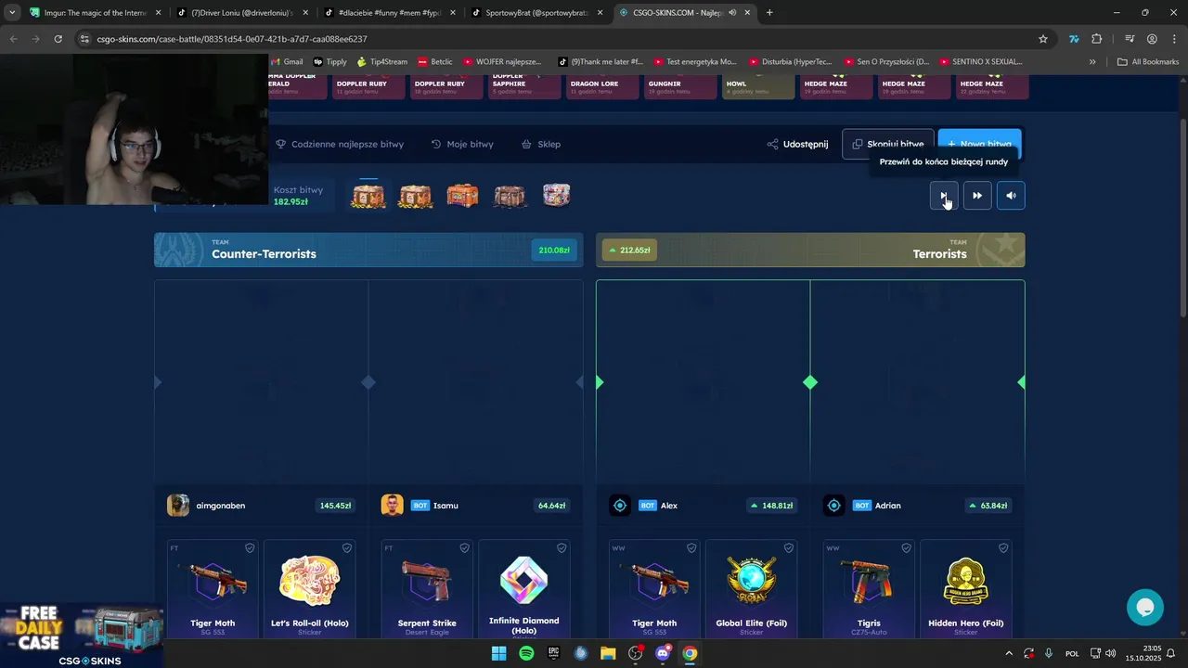Open the POL language switcher
This screenshot has height=668, width=1188.
[x=1072, y=653]
